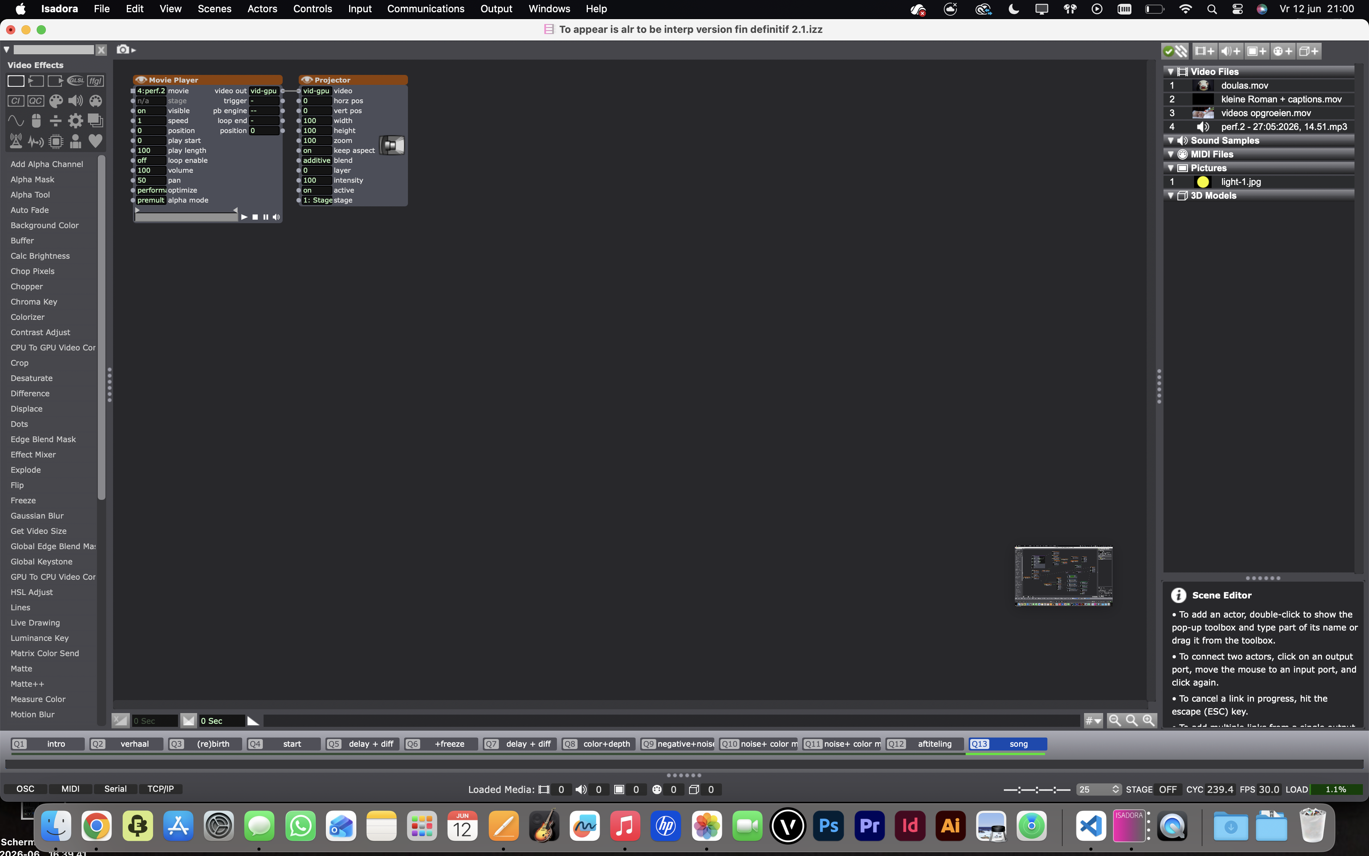1369x856 pixels.
Task: Open the Communications menu
Action: click(426, 8)
